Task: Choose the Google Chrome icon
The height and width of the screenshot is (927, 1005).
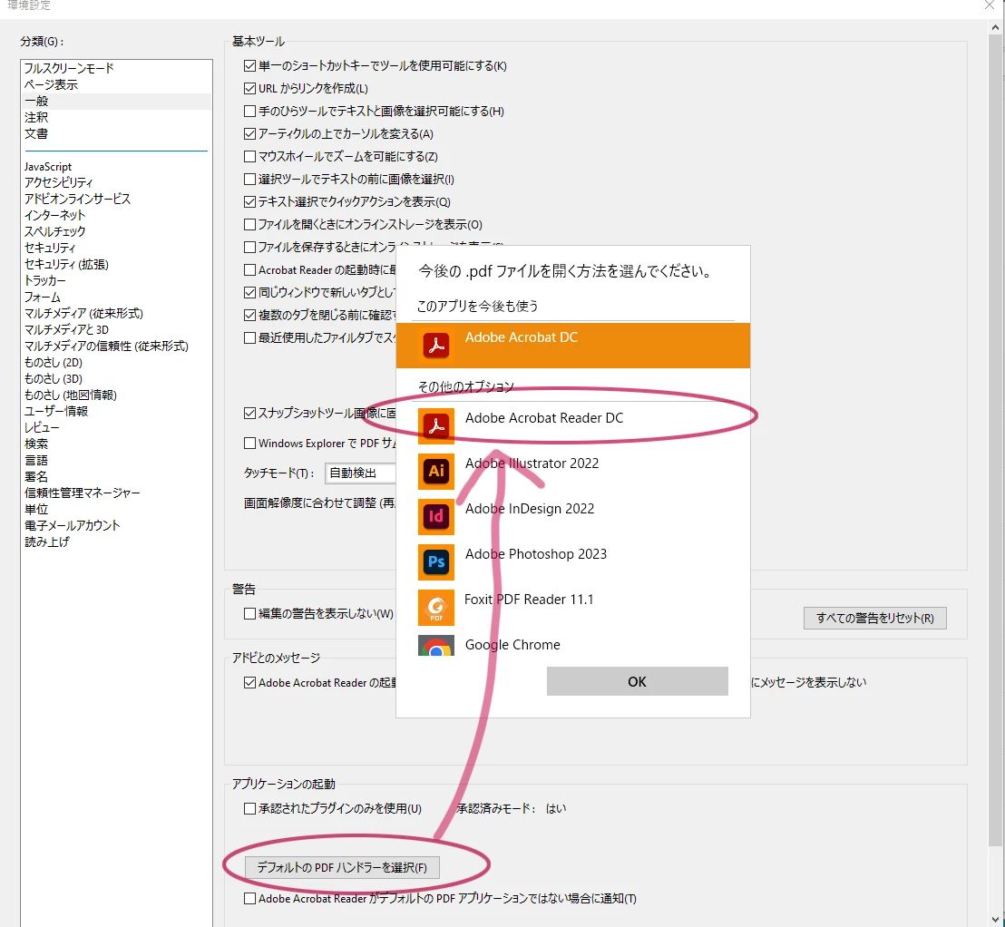Action: 436,646
